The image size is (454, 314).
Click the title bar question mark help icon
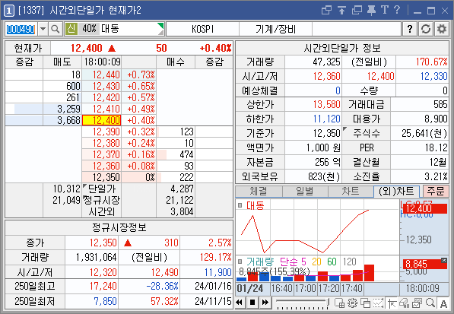(397, 10)
